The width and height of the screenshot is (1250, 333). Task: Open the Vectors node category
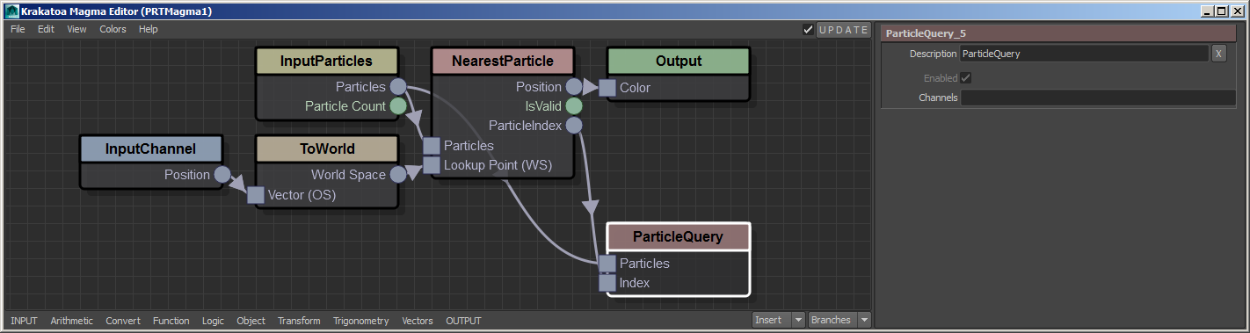pyautogui.click(x=418, y=321)
